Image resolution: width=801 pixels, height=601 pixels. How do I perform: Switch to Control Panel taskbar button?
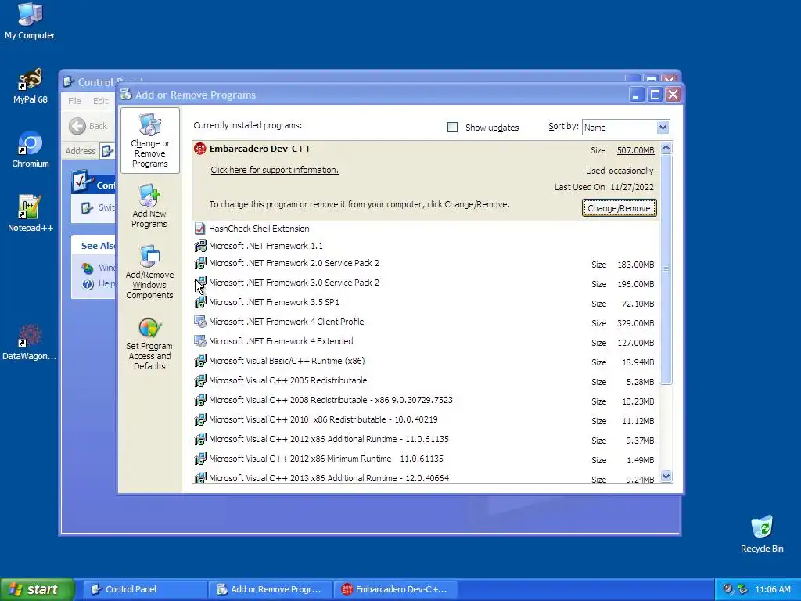point(144,589)
